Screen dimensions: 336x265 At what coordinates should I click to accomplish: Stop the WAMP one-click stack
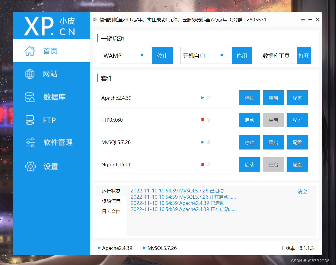coord(162,56)
